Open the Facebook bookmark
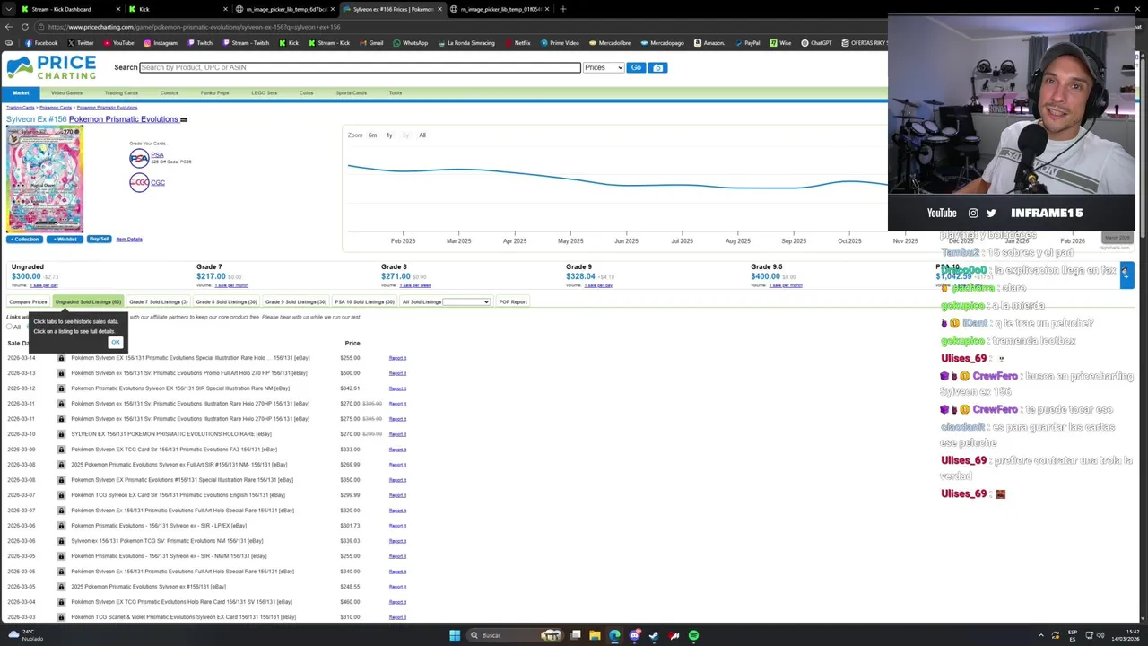 [x=41, y=43]
